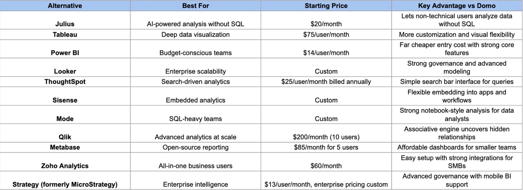Click the Budget-conscious teams cell
The image size is (523, 190).
click(196, 49)
